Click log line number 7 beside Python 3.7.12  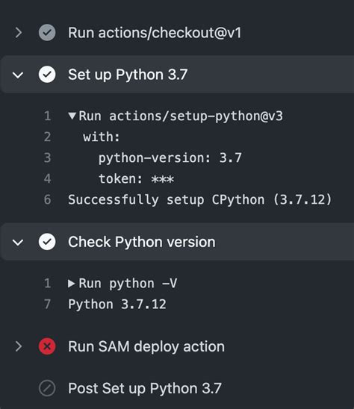(x=47, y=305)
